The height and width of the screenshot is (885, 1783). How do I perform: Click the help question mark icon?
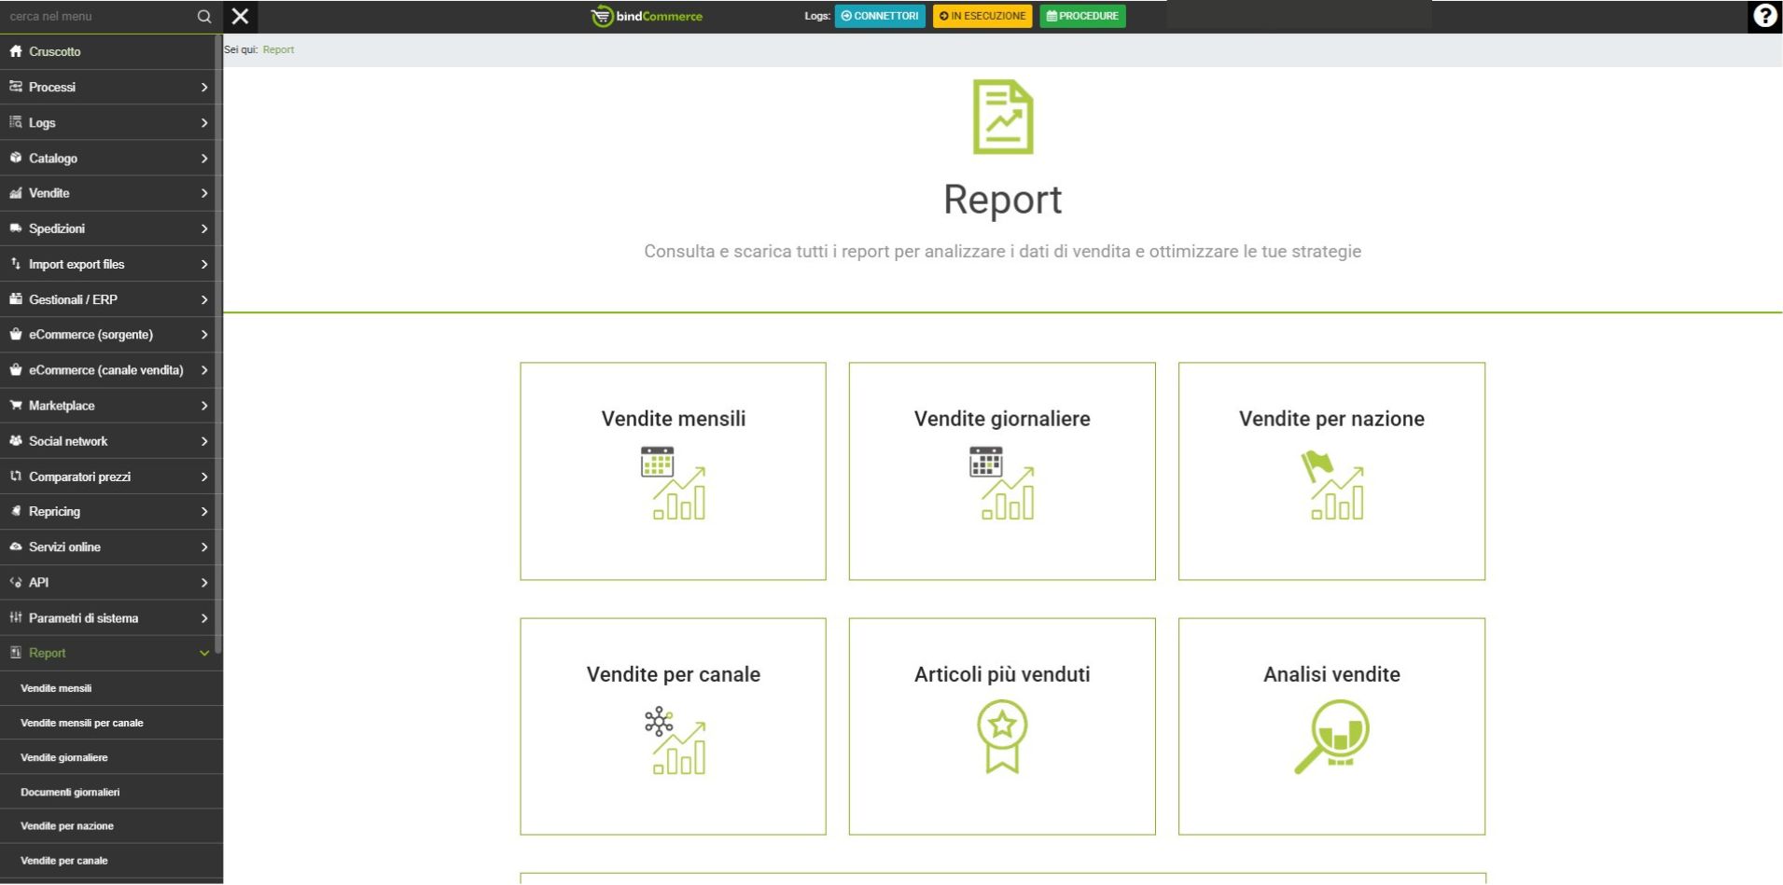pyautogui.click(x=1764, y=16)
